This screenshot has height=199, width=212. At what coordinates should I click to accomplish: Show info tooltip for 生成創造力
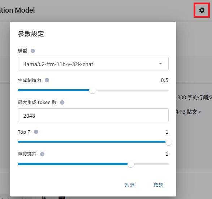47,80
